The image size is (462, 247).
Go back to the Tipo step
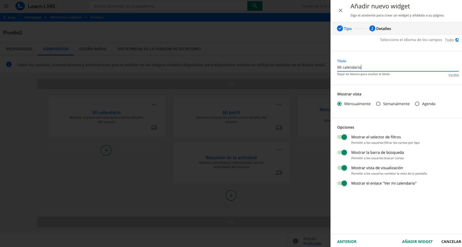(345, 29)
